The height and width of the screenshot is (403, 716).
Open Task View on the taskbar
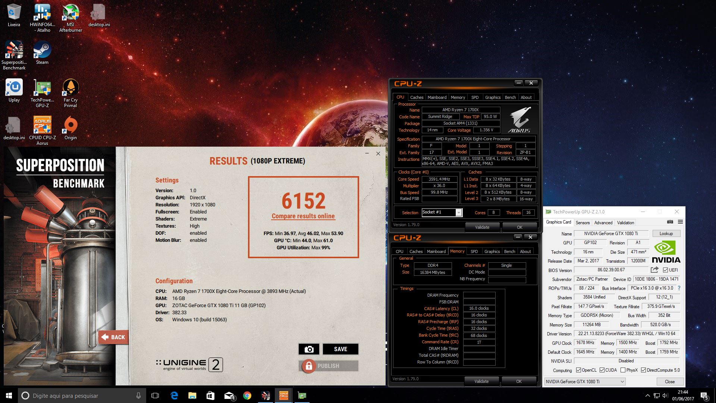point(155,396)
